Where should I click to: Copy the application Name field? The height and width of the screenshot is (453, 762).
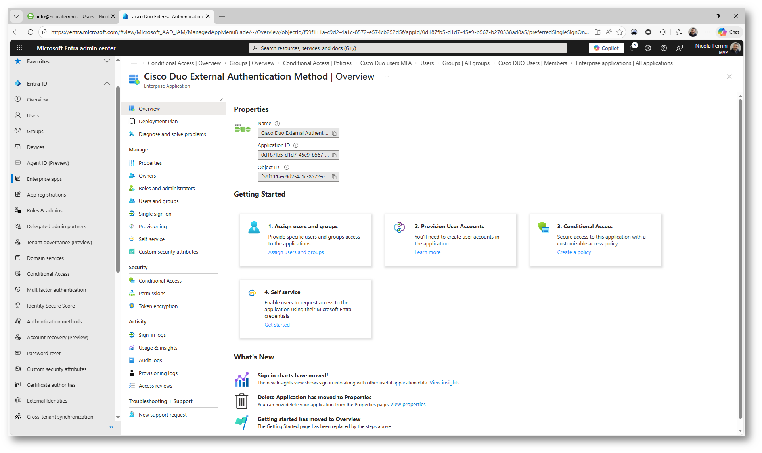[x=334, y=133]
